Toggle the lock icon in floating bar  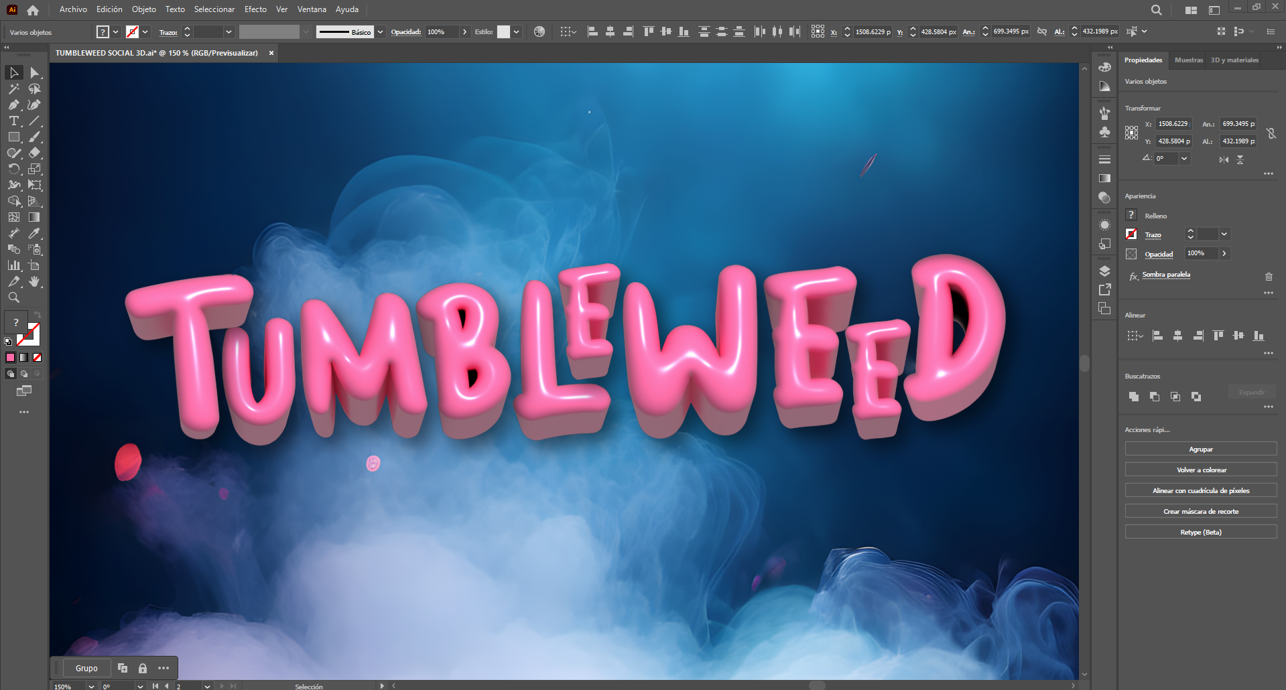pos(142,668)
